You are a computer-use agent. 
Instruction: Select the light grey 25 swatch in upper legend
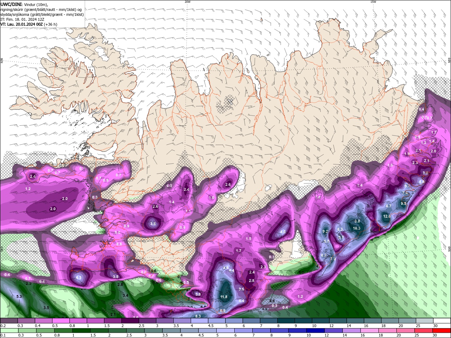point(424,320)
